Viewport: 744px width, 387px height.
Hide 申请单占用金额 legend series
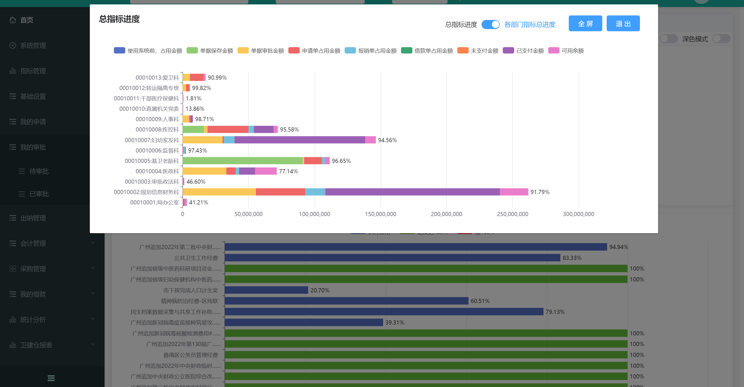[x=314, y=51]
